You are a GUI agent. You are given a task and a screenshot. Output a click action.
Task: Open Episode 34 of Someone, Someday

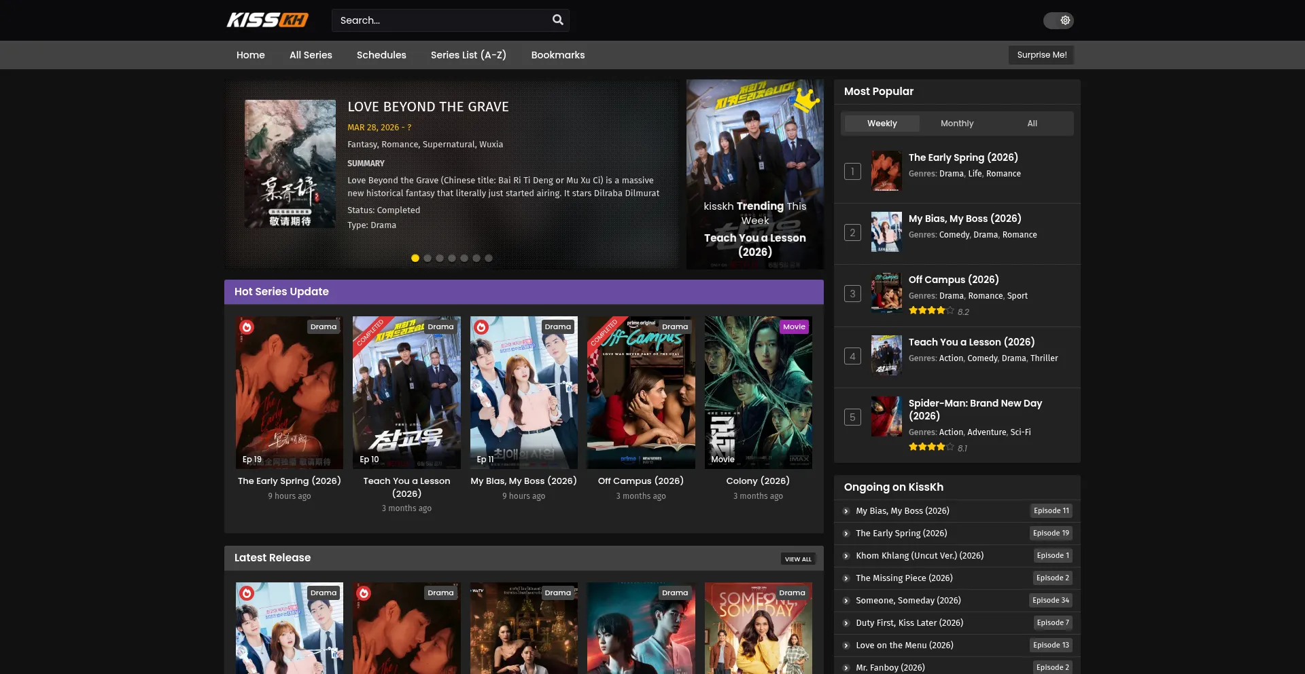click(1051, 600)
